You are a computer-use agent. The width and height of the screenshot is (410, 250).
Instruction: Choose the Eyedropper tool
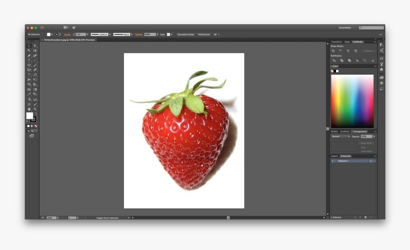point(29,94)
